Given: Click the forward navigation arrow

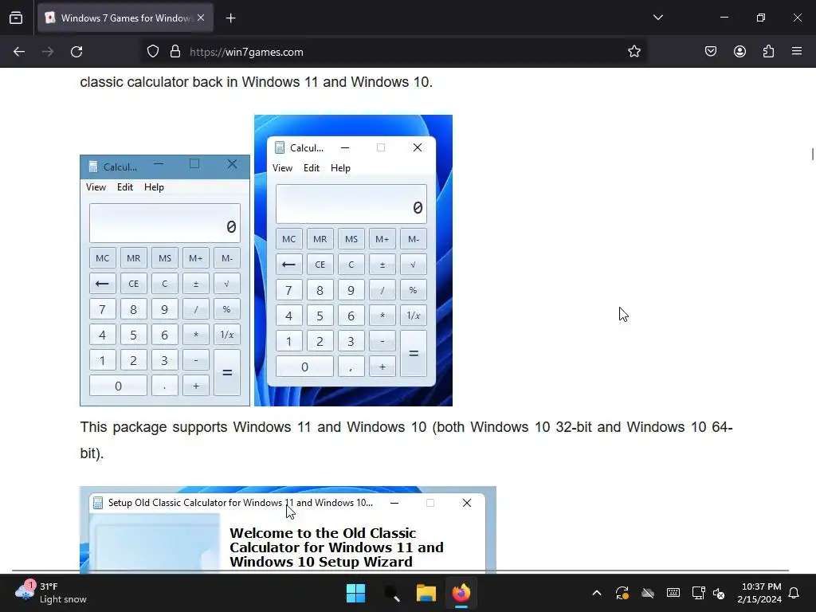Looking at the screenshot, I should click(x=48, y=52).
